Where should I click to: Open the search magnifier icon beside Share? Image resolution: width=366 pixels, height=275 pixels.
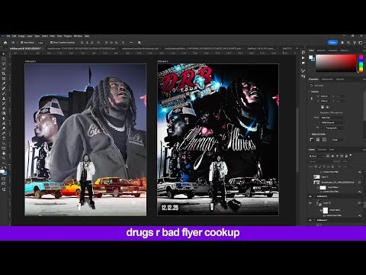pos(348,43)
